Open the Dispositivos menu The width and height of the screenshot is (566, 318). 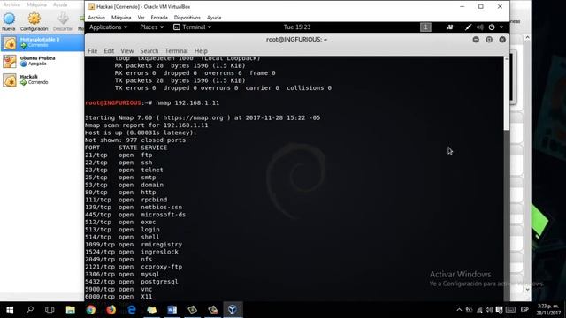click(x=187, y=18)
